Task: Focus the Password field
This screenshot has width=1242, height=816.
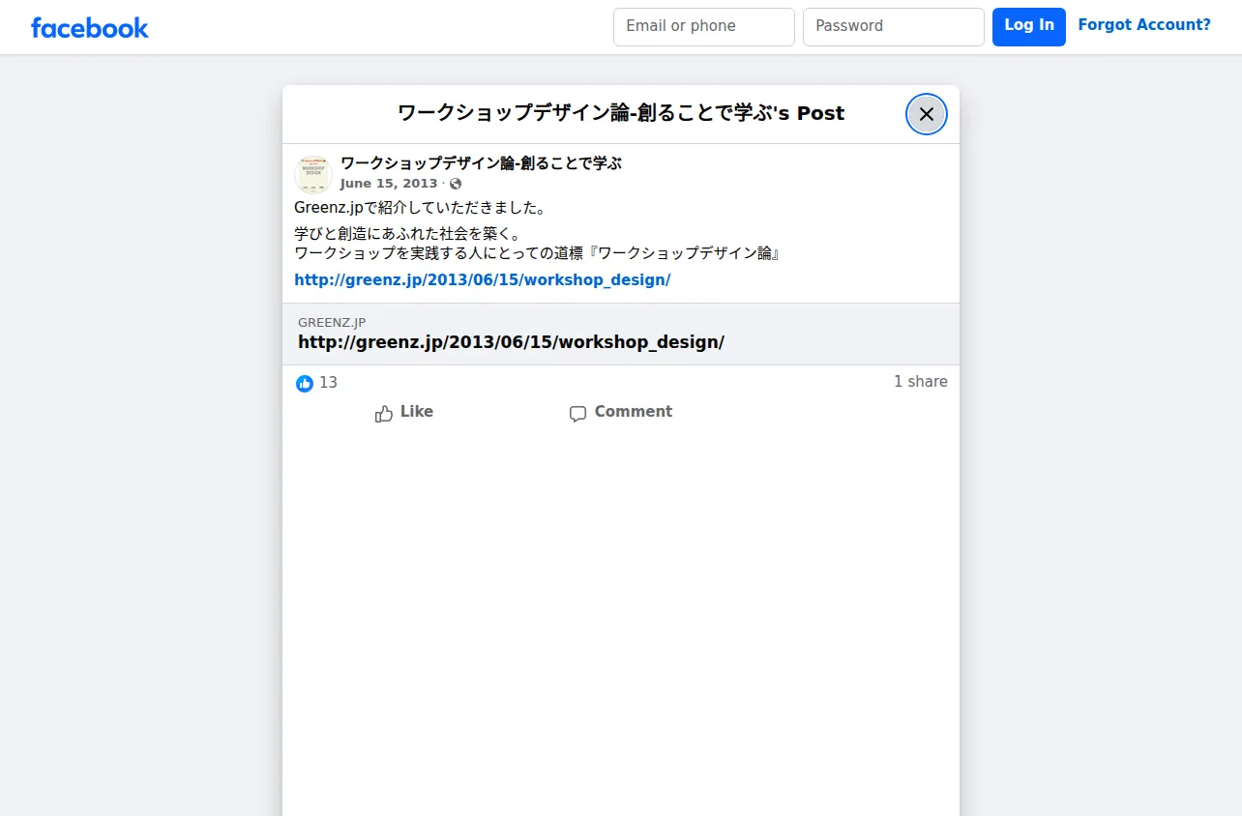Action: pyautogui.click(x=894, y=27)
